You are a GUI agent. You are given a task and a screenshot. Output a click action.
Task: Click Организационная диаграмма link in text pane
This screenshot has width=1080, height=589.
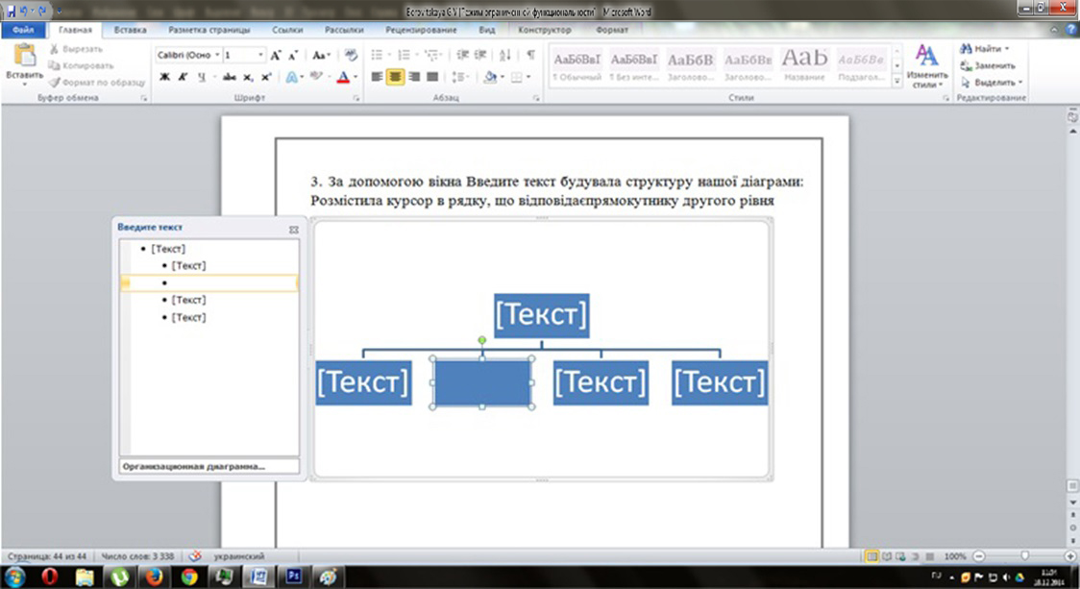tap(192, 466)
